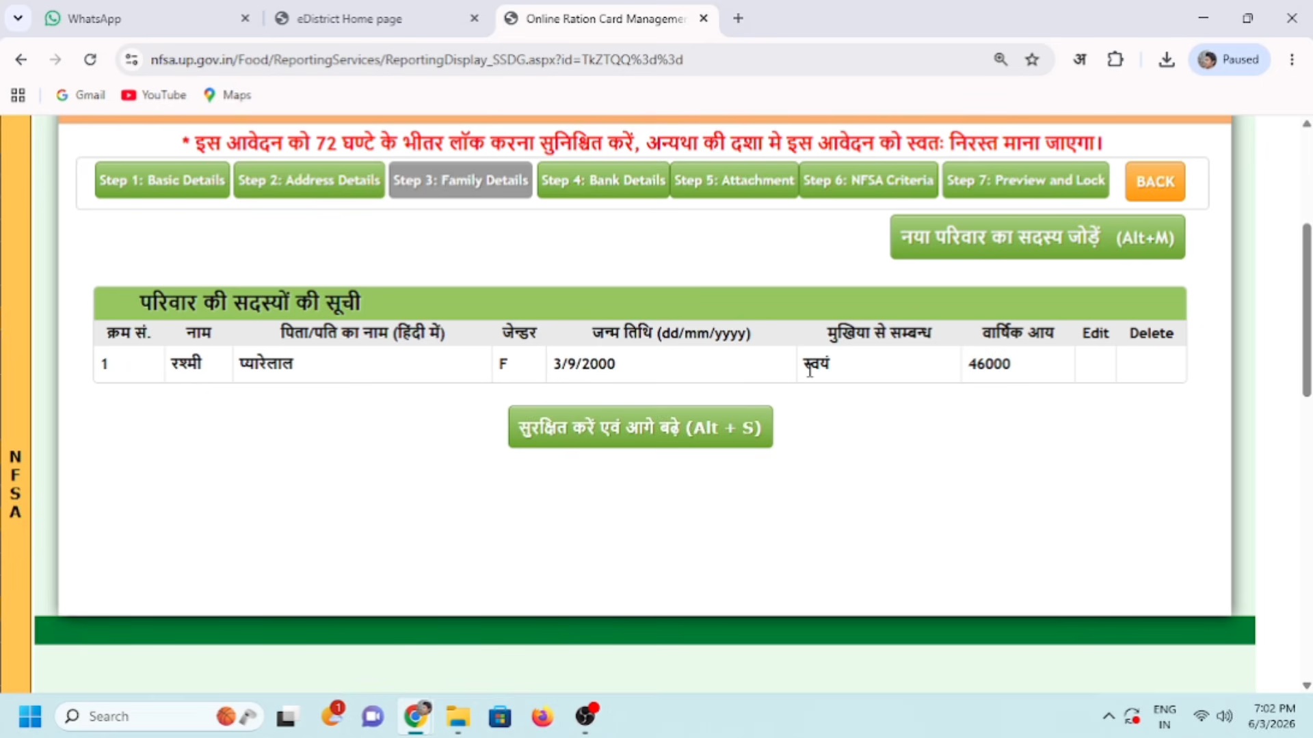Open the apps grid in bookmarks bar

18,95
